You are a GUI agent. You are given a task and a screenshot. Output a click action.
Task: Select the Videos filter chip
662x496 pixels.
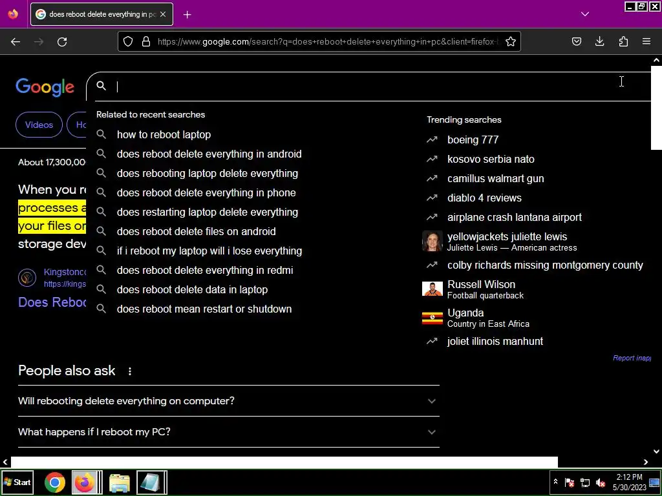point(39,125)
